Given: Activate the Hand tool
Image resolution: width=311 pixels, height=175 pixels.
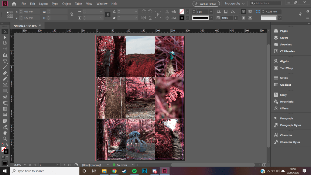Looking at the screenshot, I should pos(5,132).
